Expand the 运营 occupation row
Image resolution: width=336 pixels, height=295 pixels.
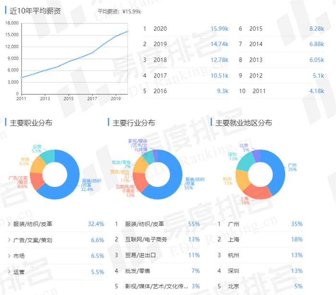tap(9, 272)
